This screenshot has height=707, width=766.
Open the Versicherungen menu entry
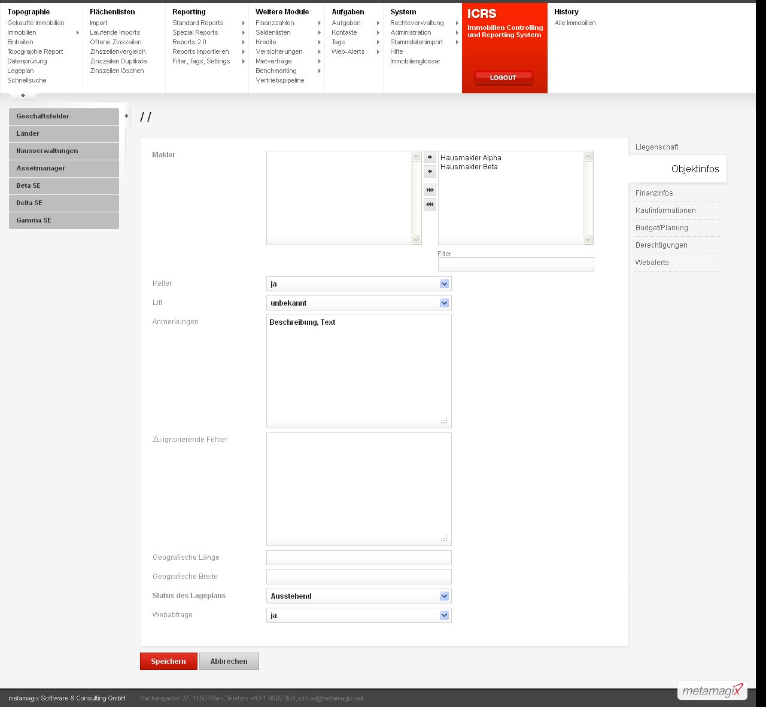pos(279,52)
